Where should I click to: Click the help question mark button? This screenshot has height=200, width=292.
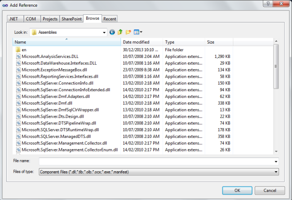point(268,4)
